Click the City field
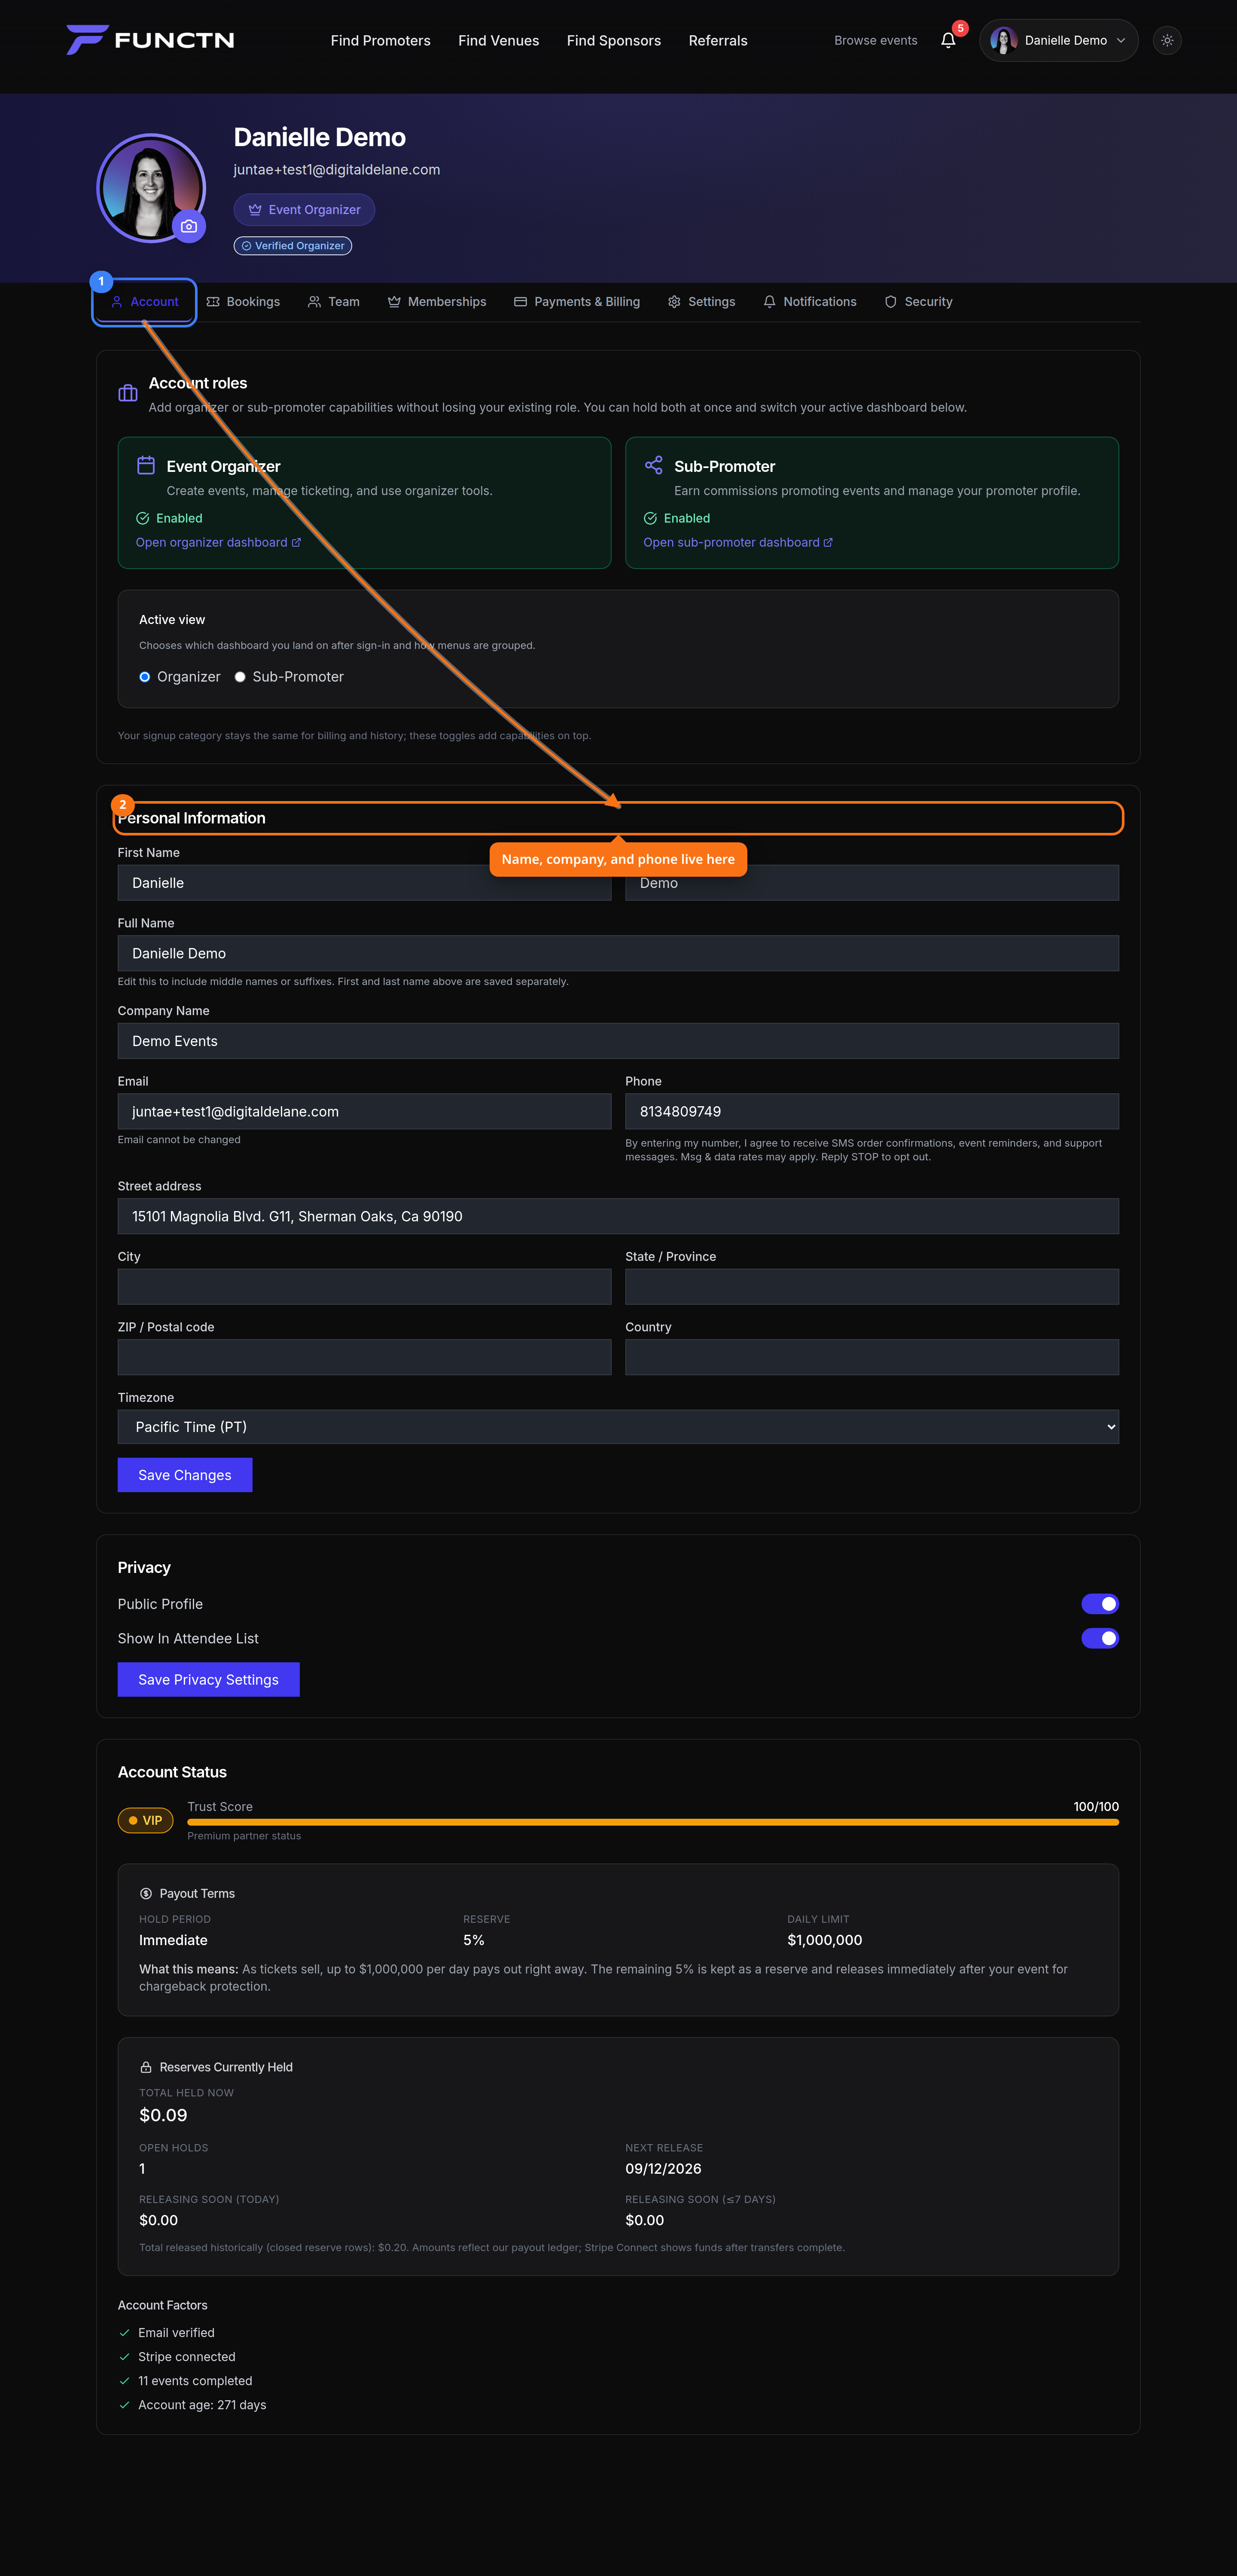This screenshot has width=1237, height=2576. click(365, 1287)
